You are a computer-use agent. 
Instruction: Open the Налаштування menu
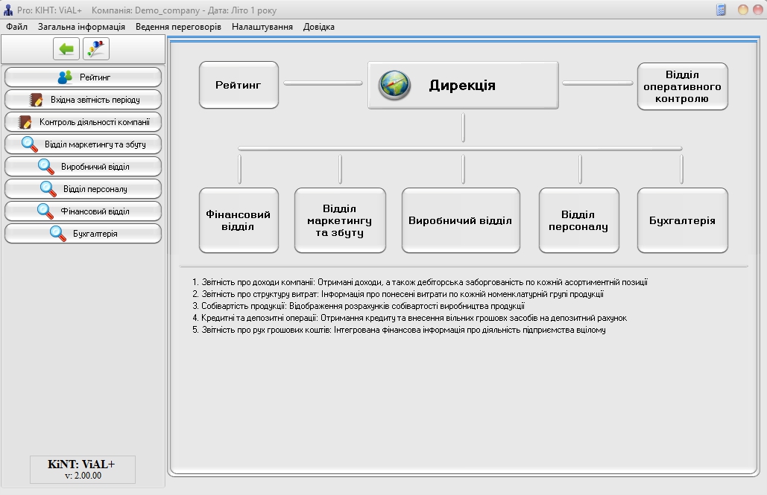(262, 27)
